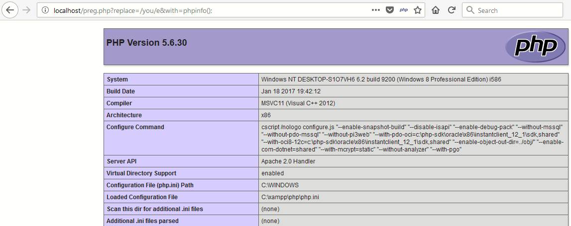Go to the browser home page
Image resolution: width=571 pixels, height=226 pixels.
click(x=435, y=10)
